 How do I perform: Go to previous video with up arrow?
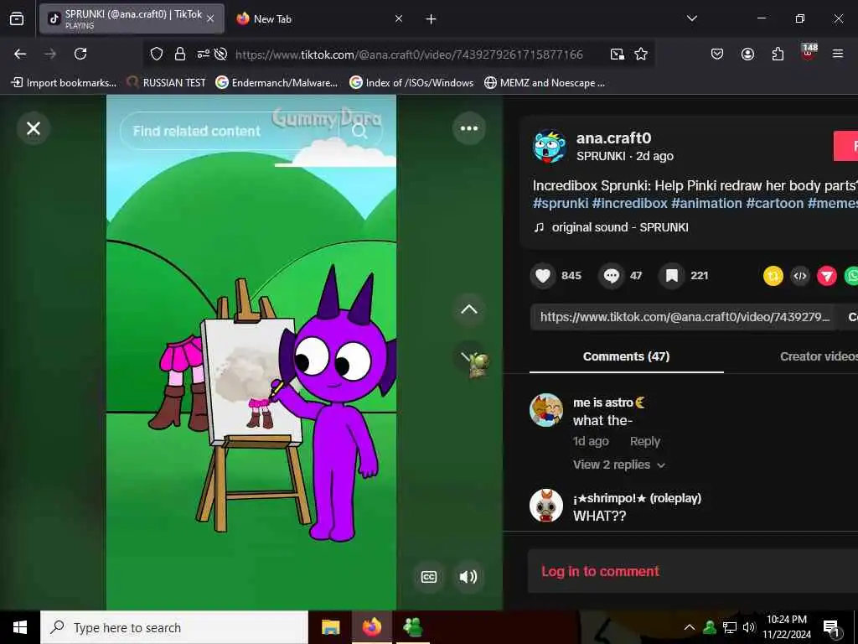469,309
